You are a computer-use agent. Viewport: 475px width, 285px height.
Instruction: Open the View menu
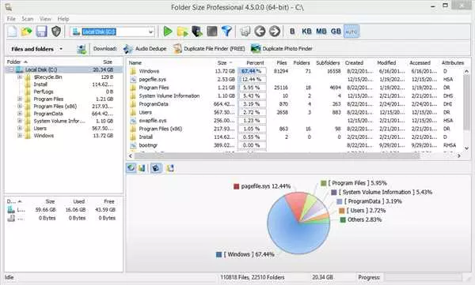pos(45,19)
